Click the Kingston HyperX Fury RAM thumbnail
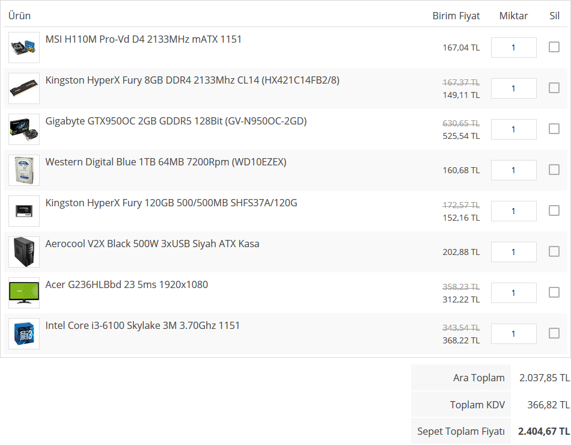Image resolution: width=571 pixels, height=445 pixels. [x=24, y=88]
